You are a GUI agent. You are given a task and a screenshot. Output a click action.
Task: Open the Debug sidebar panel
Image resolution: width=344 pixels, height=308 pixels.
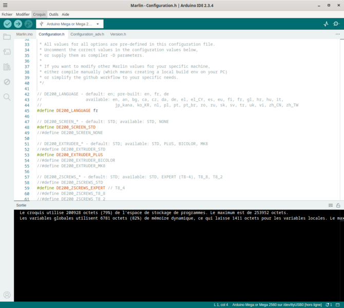pos(7,82)
